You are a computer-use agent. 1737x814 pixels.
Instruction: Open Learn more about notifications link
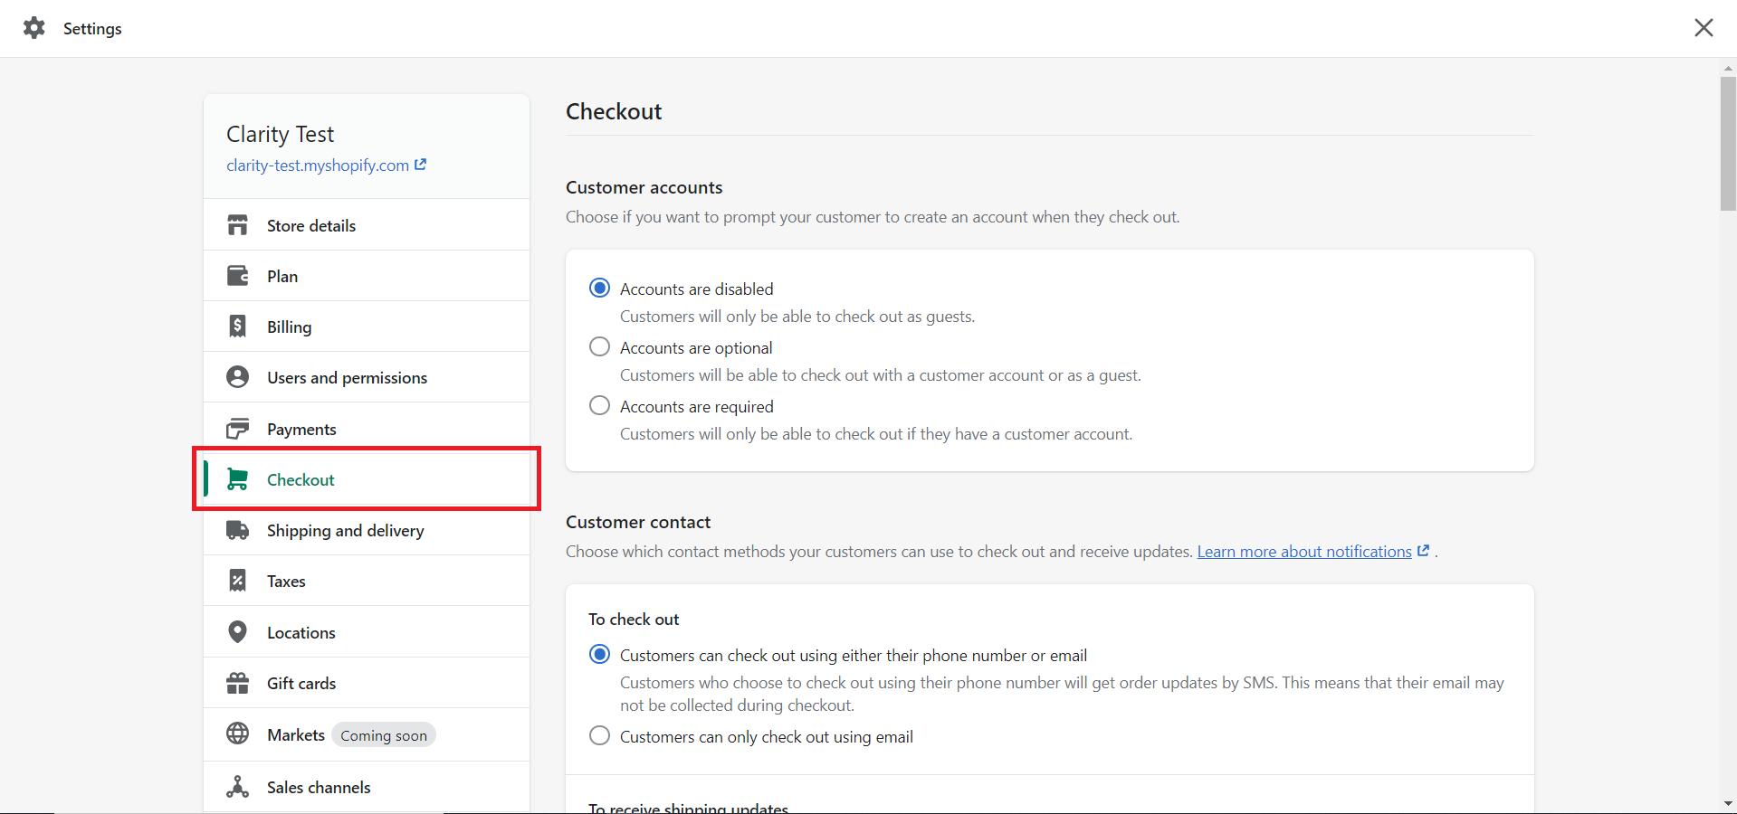1304,552
